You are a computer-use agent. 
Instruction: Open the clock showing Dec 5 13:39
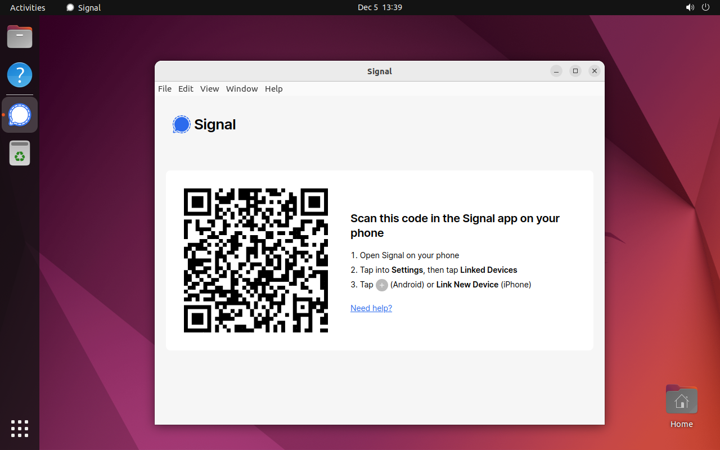coord(380,7)
